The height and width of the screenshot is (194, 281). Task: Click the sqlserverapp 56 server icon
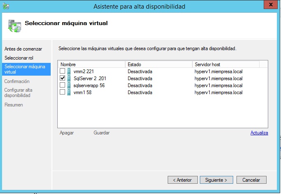click(69, 85)
